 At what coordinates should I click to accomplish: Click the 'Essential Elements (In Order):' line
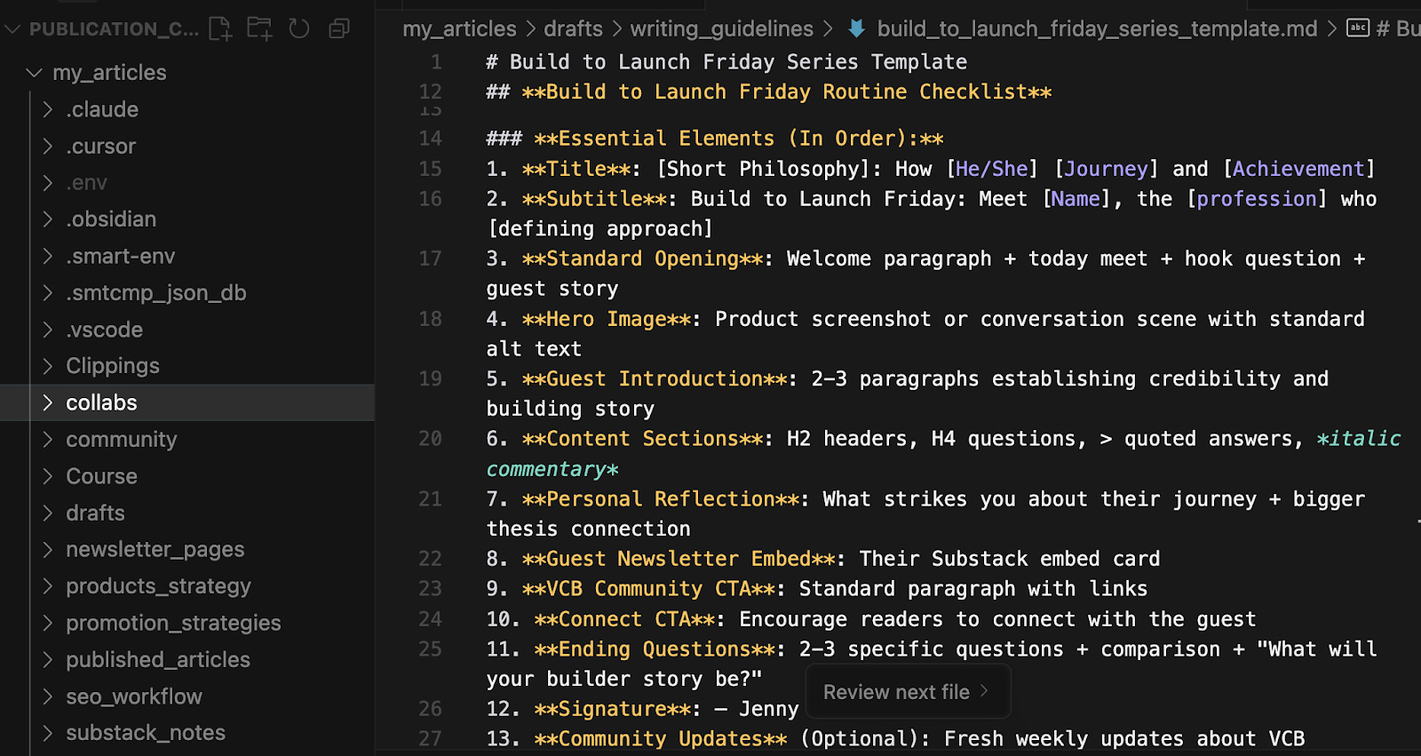pos(738,139)
